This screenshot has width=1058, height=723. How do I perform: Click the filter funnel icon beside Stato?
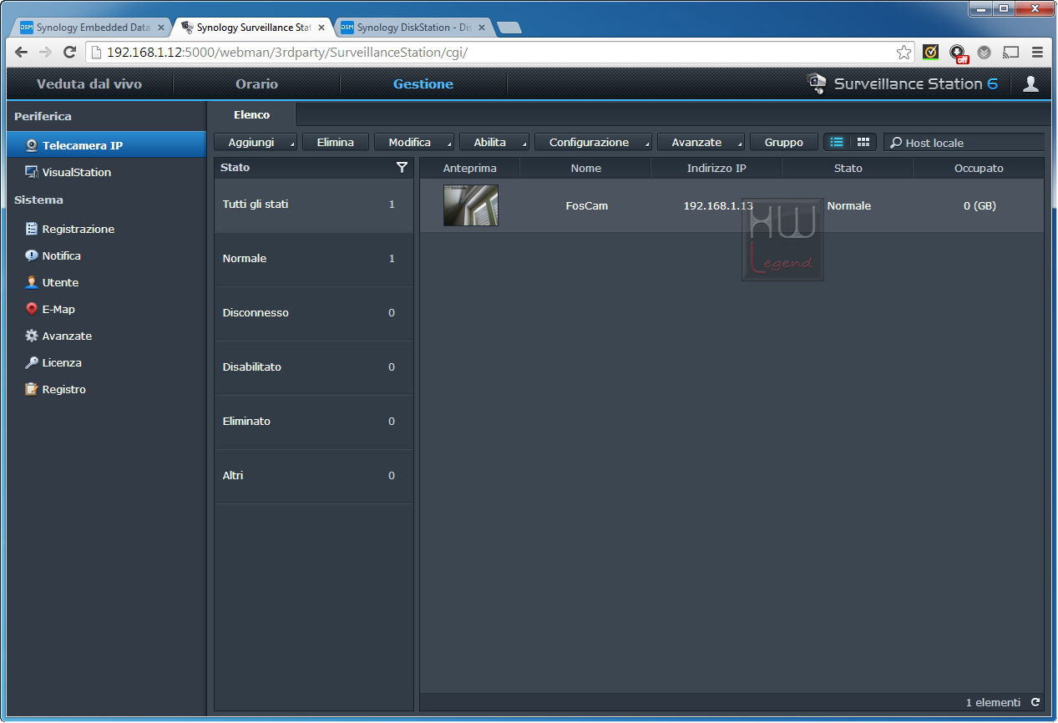point(402,168)
